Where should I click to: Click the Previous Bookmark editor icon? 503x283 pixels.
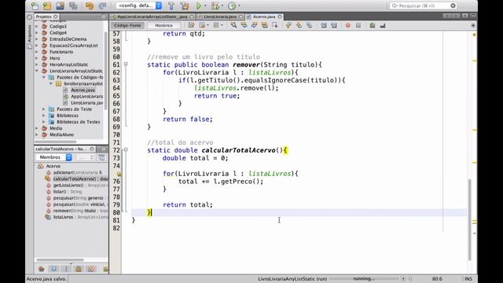coord(288,25)
